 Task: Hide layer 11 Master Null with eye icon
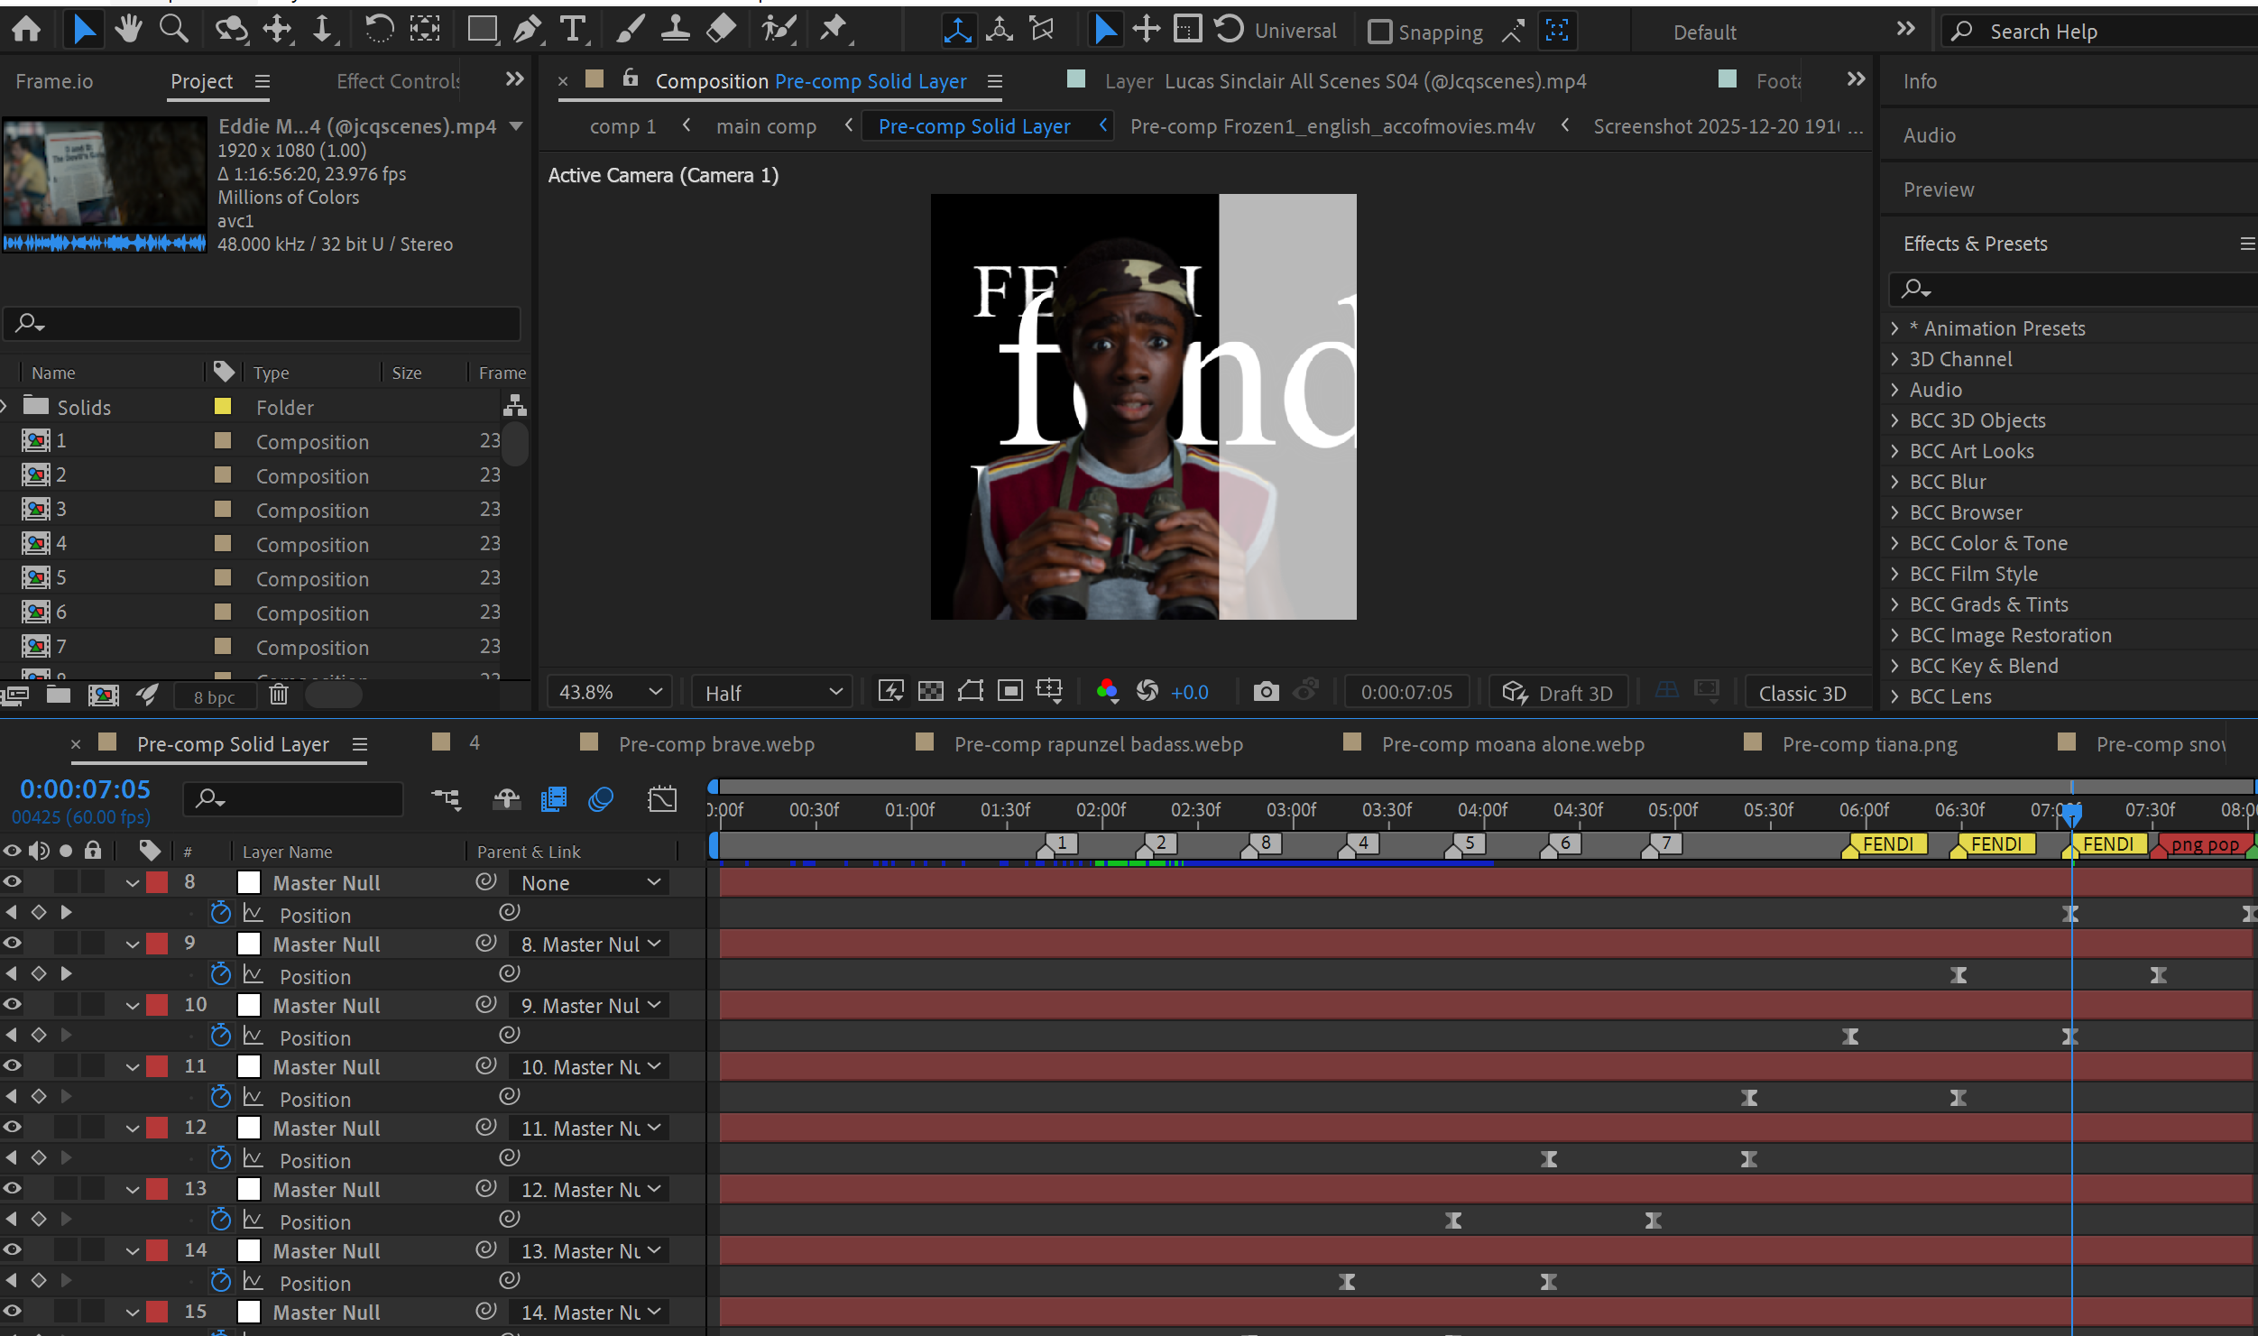[13, 1066]
